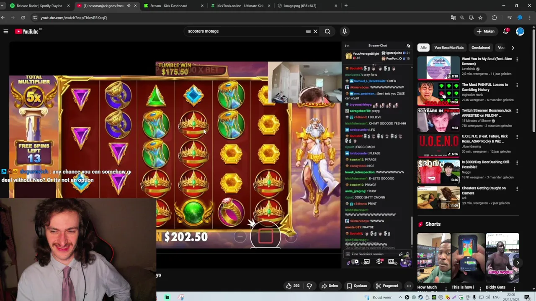Viewport: 536px width, 301px height.
Task: Open more actions ellipsis below video
Action: pyautogui.click(x=409, y=286)
